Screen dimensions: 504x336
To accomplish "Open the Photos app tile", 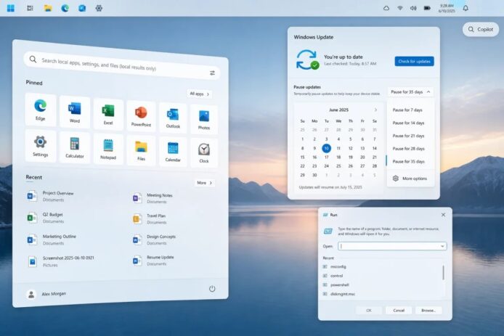I will pyautogui.click(x=204, y=120).
